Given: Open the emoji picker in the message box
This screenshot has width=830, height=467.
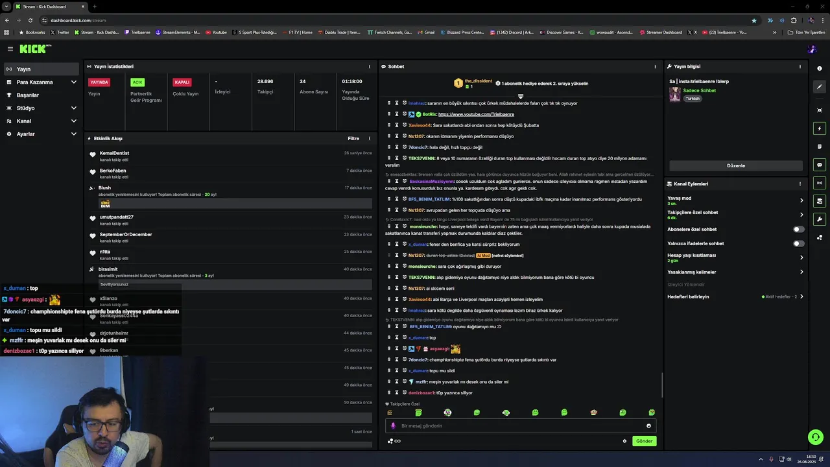Looking at the screenshot, I should (x=648, y=426).
